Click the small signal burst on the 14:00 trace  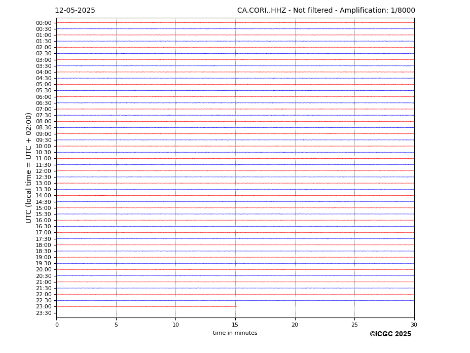coord(101,196)
